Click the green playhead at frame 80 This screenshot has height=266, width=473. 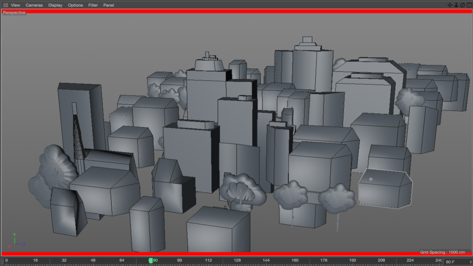tap(151, 260)
